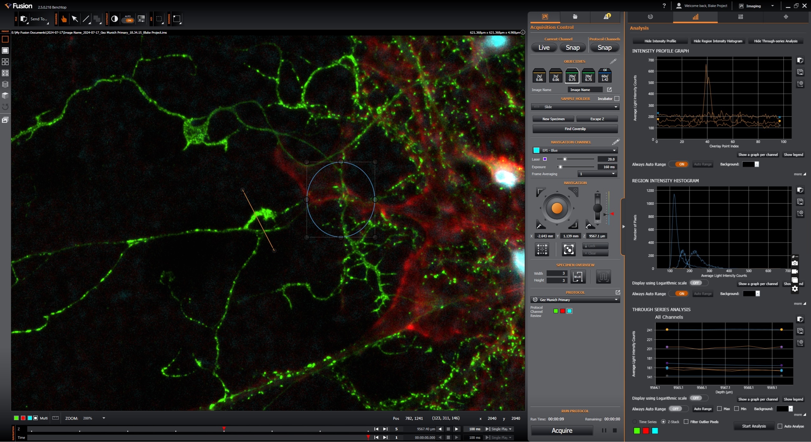Select the 60x oil objective
811x442 pixels.
pos(605,76)
